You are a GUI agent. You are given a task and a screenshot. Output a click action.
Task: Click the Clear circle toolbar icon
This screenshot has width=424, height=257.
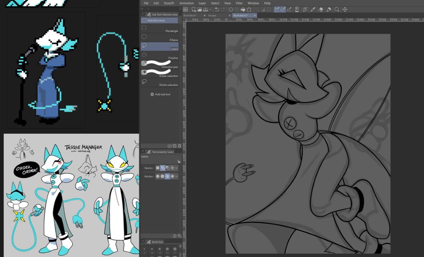pyautogui.click(x=231, y=9)
